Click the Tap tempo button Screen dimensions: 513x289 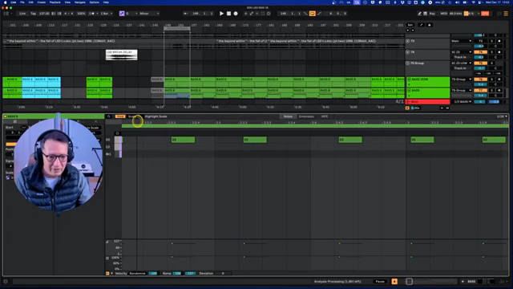34,14
